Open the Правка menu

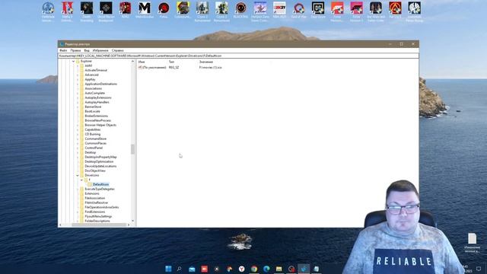coord(75,50)
